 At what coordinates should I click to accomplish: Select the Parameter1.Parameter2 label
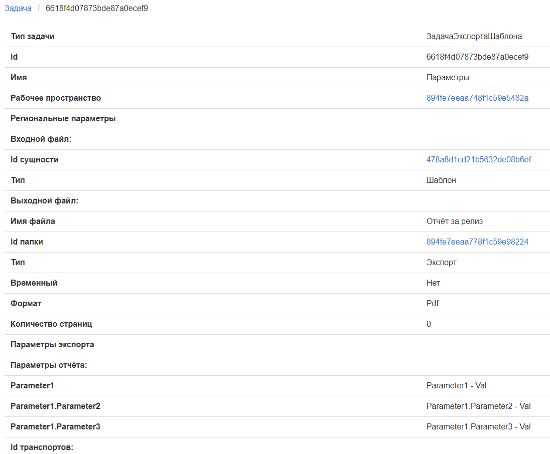point(55,406)
